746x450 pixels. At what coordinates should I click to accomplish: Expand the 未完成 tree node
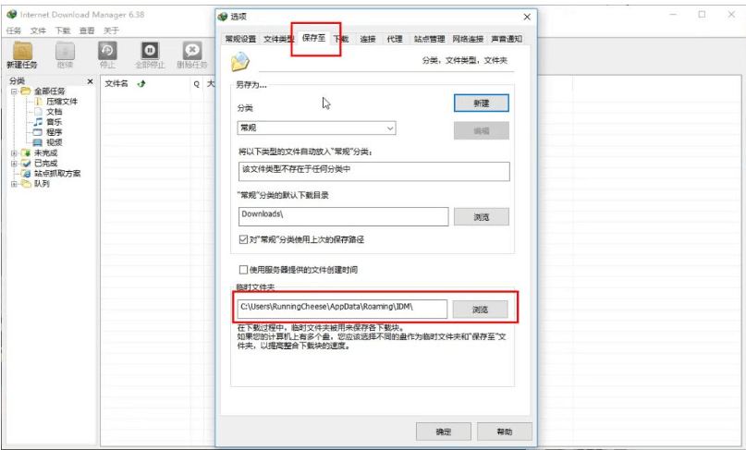click(x=14, y=152)
